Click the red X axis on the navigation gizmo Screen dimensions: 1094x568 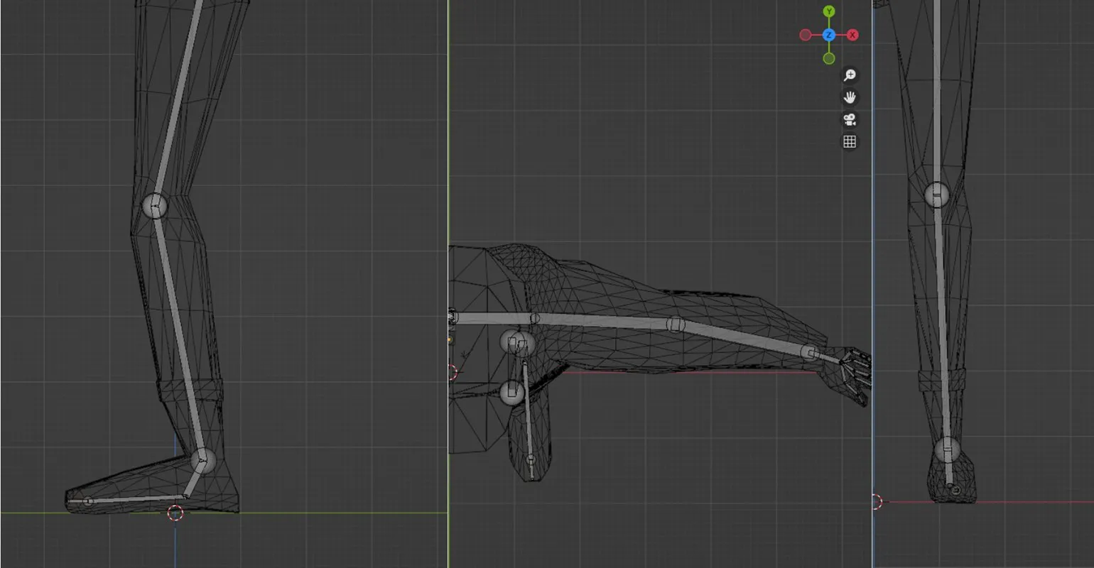tap(852, 35)
